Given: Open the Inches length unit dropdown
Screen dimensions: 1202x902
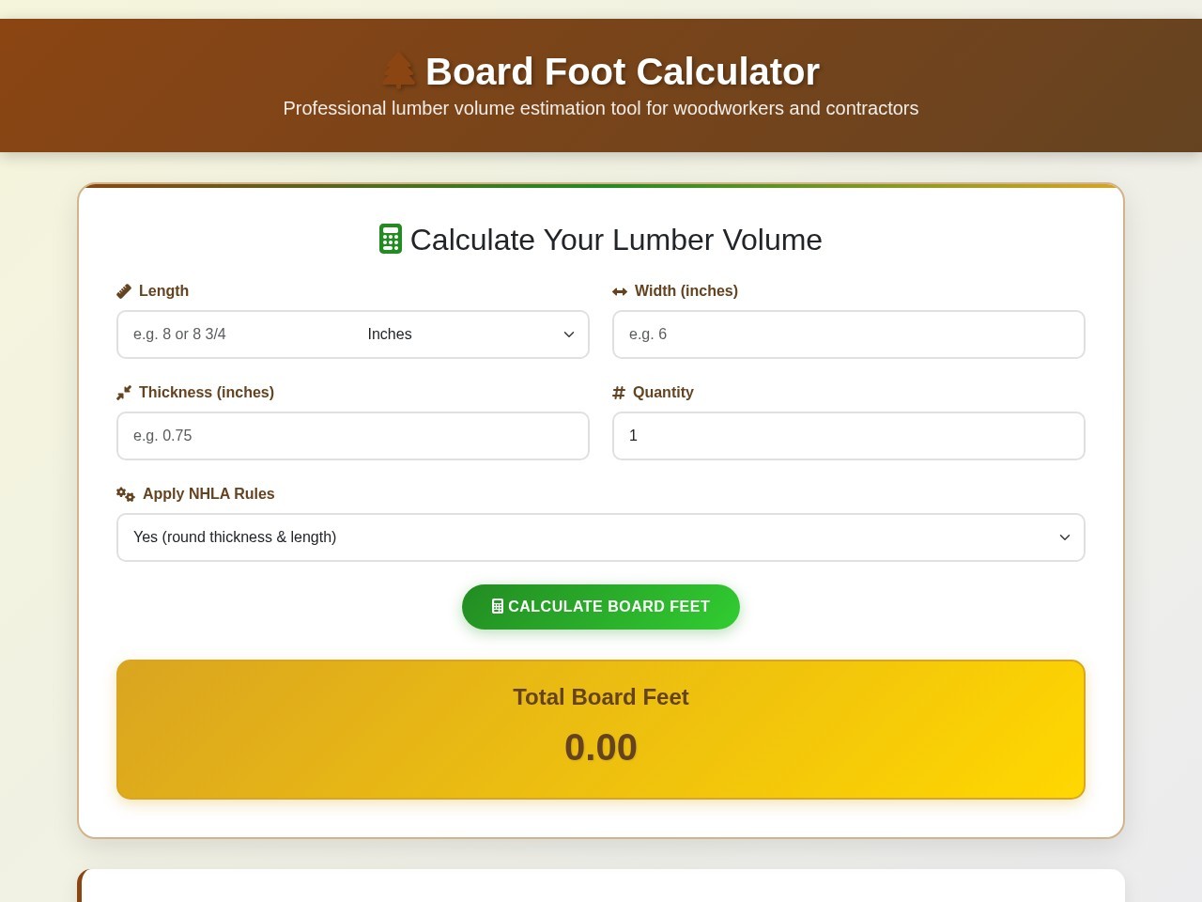Looking at the screenshot, I should click(x=470, y=334).
